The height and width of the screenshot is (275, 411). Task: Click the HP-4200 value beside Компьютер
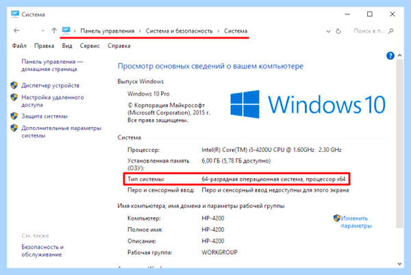213,218
